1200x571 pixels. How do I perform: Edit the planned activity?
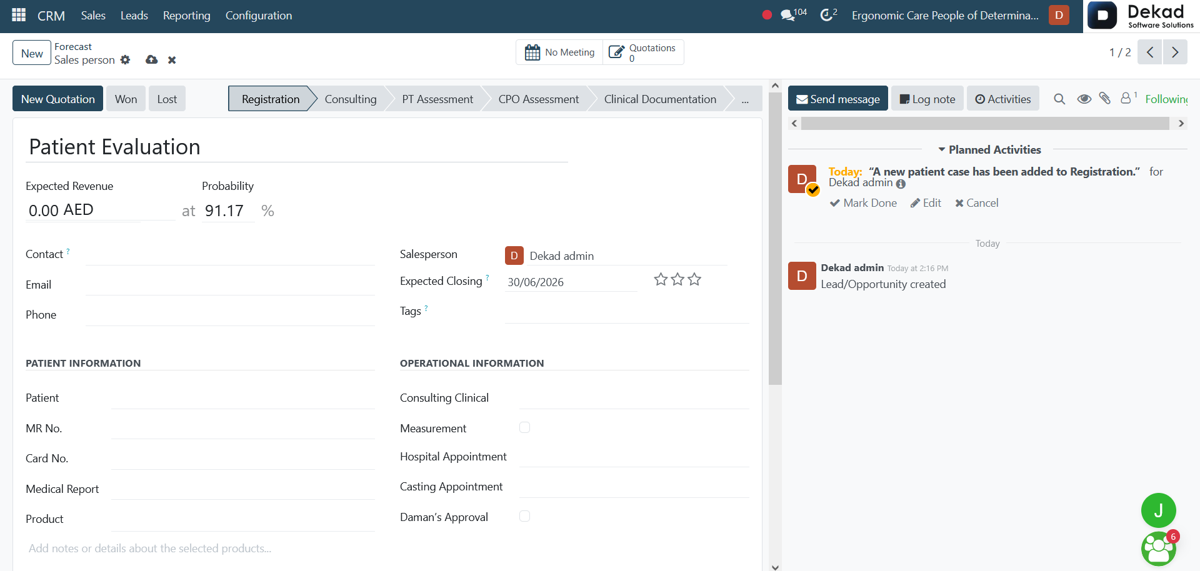tap(926, 203)
